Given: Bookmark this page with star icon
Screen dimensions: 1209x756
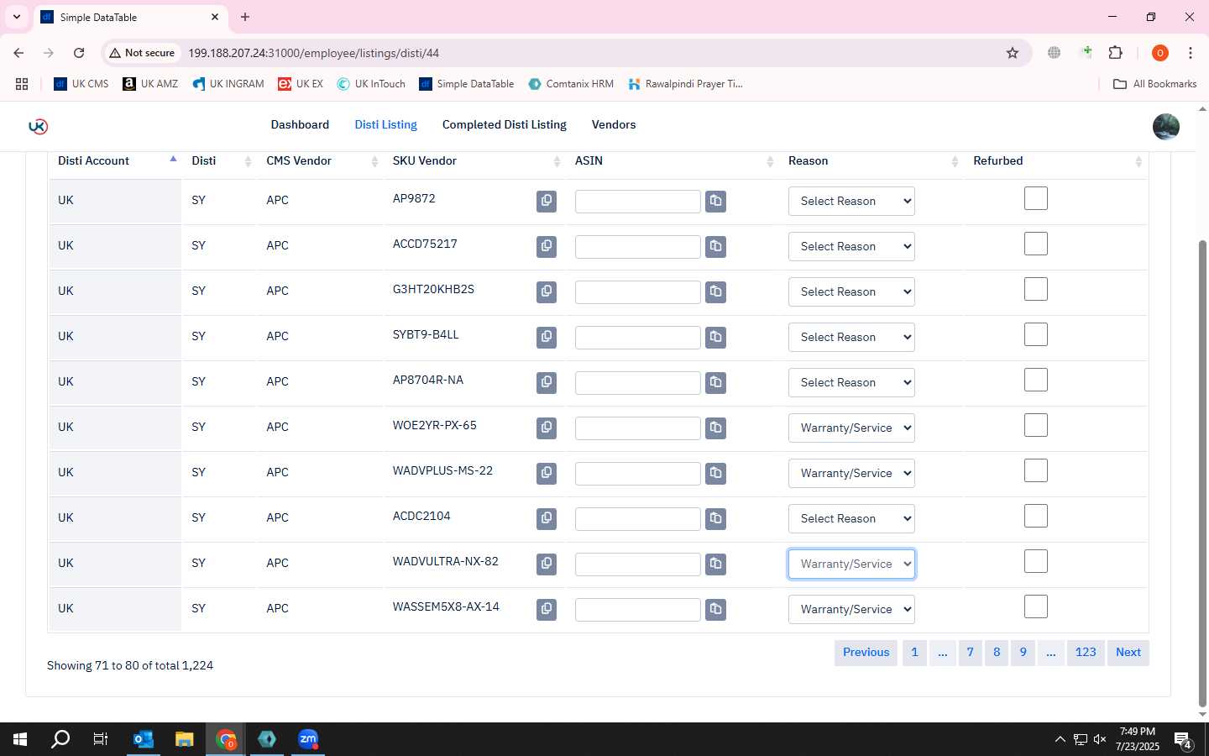Looking at the screenshot, I should 1013,53.
